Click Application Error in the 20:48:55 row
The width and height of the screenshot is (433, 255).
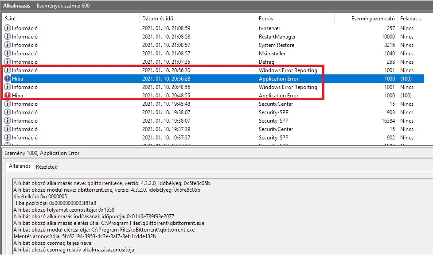[278, 96]
